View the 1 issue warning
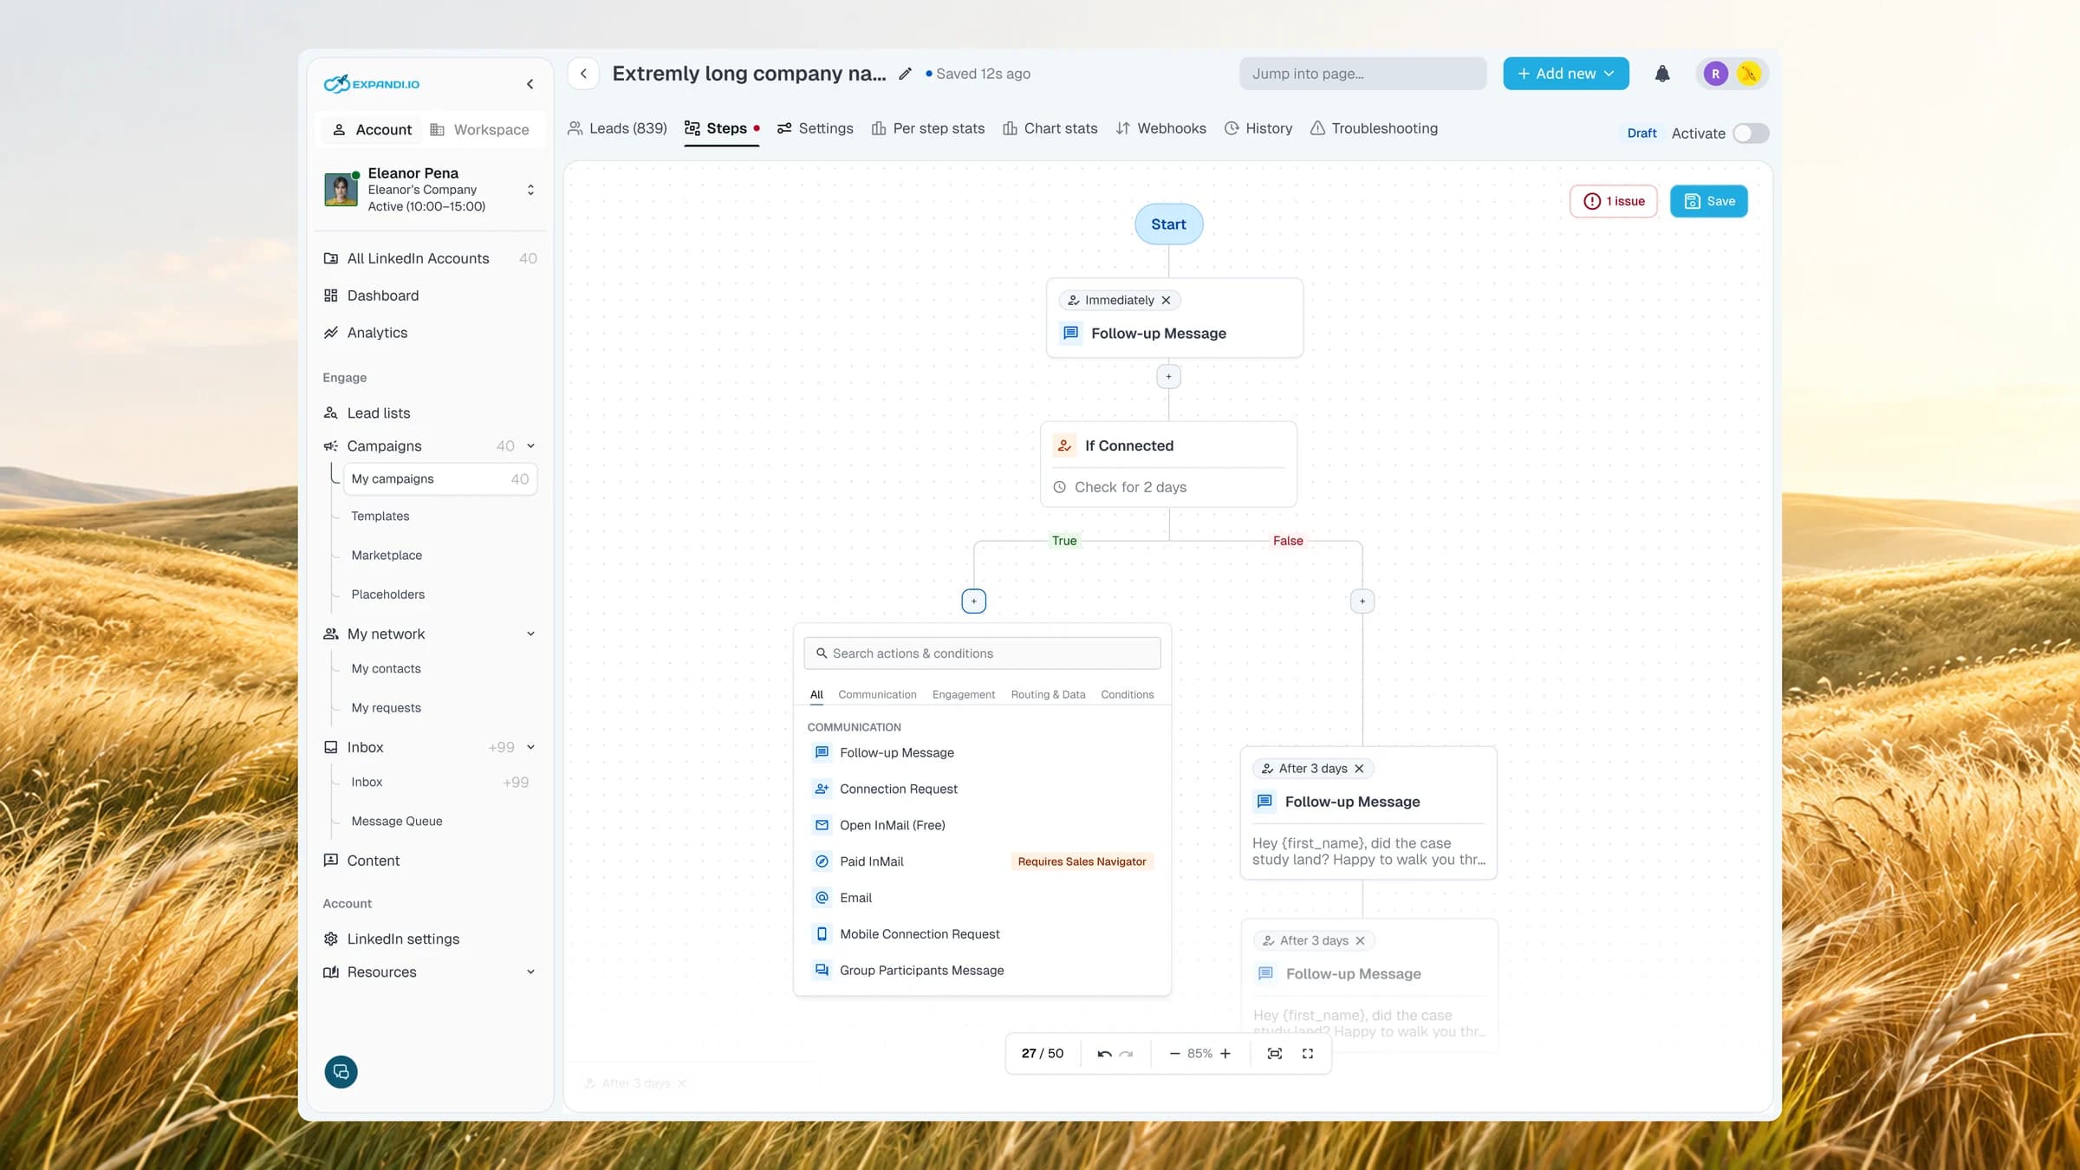 tap(1613, 201)
